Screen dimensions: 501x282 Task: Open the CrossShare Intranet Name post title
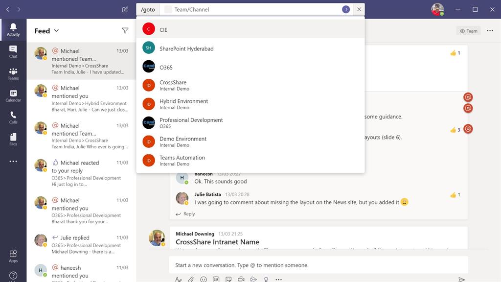coord(217,242)
